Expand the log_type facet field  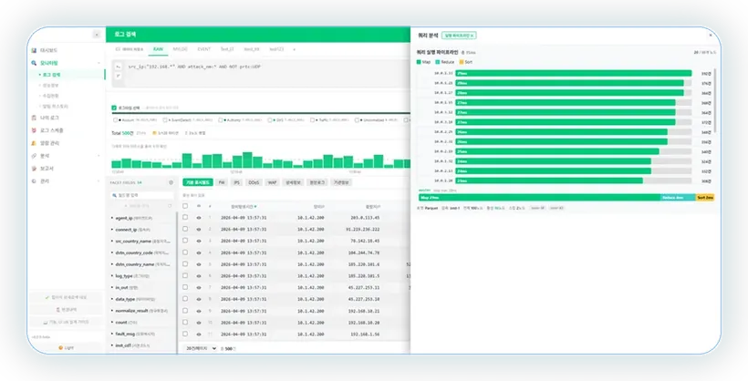click(112, 276)
